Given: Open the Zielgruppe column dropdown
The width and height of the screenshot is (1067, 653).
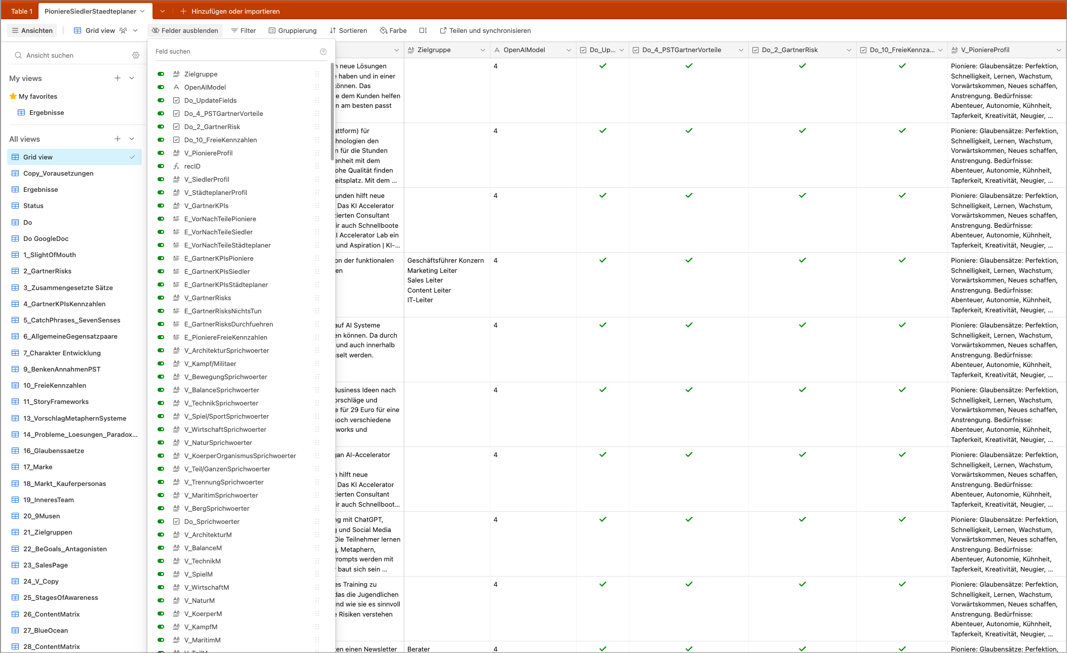Looking at the screenshot, I should pyautogui.click(x=482, y=50).
